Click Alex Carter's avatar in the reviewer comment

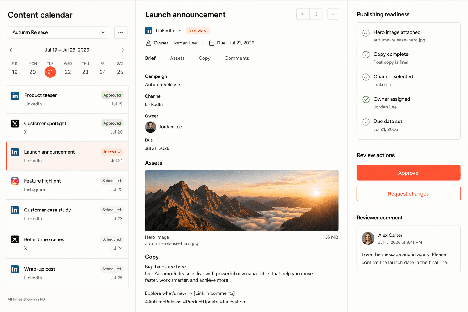(x=368, y=239)
